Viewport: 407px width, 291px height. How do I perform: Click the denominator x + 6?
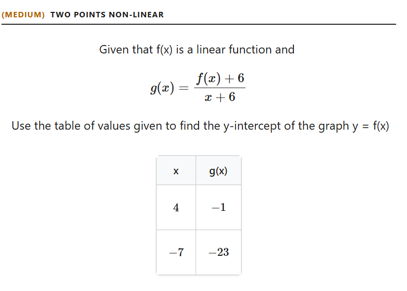point(220,97)
